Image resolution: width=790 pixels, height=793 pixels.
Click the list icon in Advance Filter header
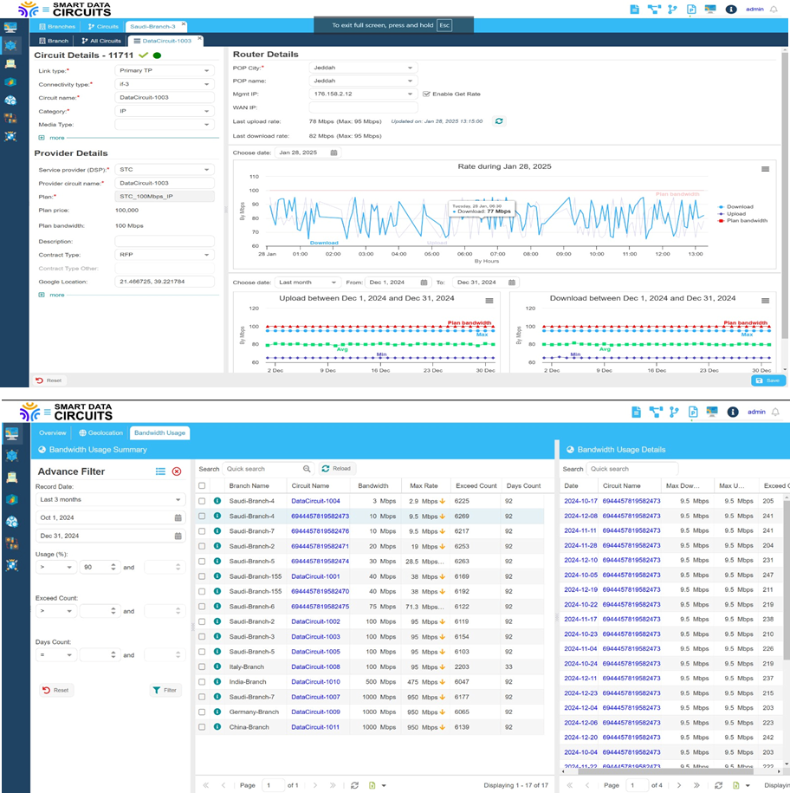pyautogui.click(x=160, y=471)
